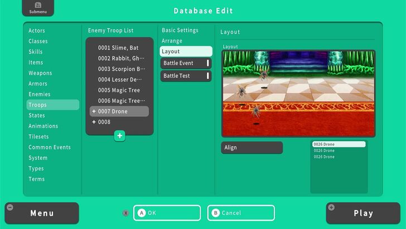The width and height of the screenshot is (406, 229).
Task: Open the Actors database category
Action: (37, 31)
